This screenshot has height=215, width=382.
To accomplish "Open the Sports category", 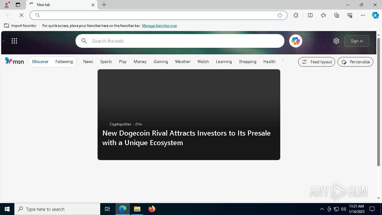I will point(106,62).
